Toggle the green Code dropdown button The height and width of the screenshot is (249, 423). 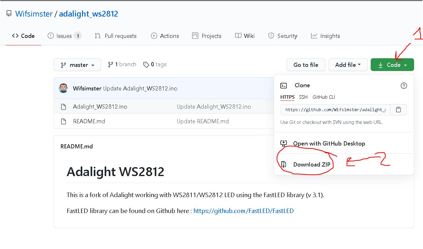pyautogui.click(x=392, y=65)
